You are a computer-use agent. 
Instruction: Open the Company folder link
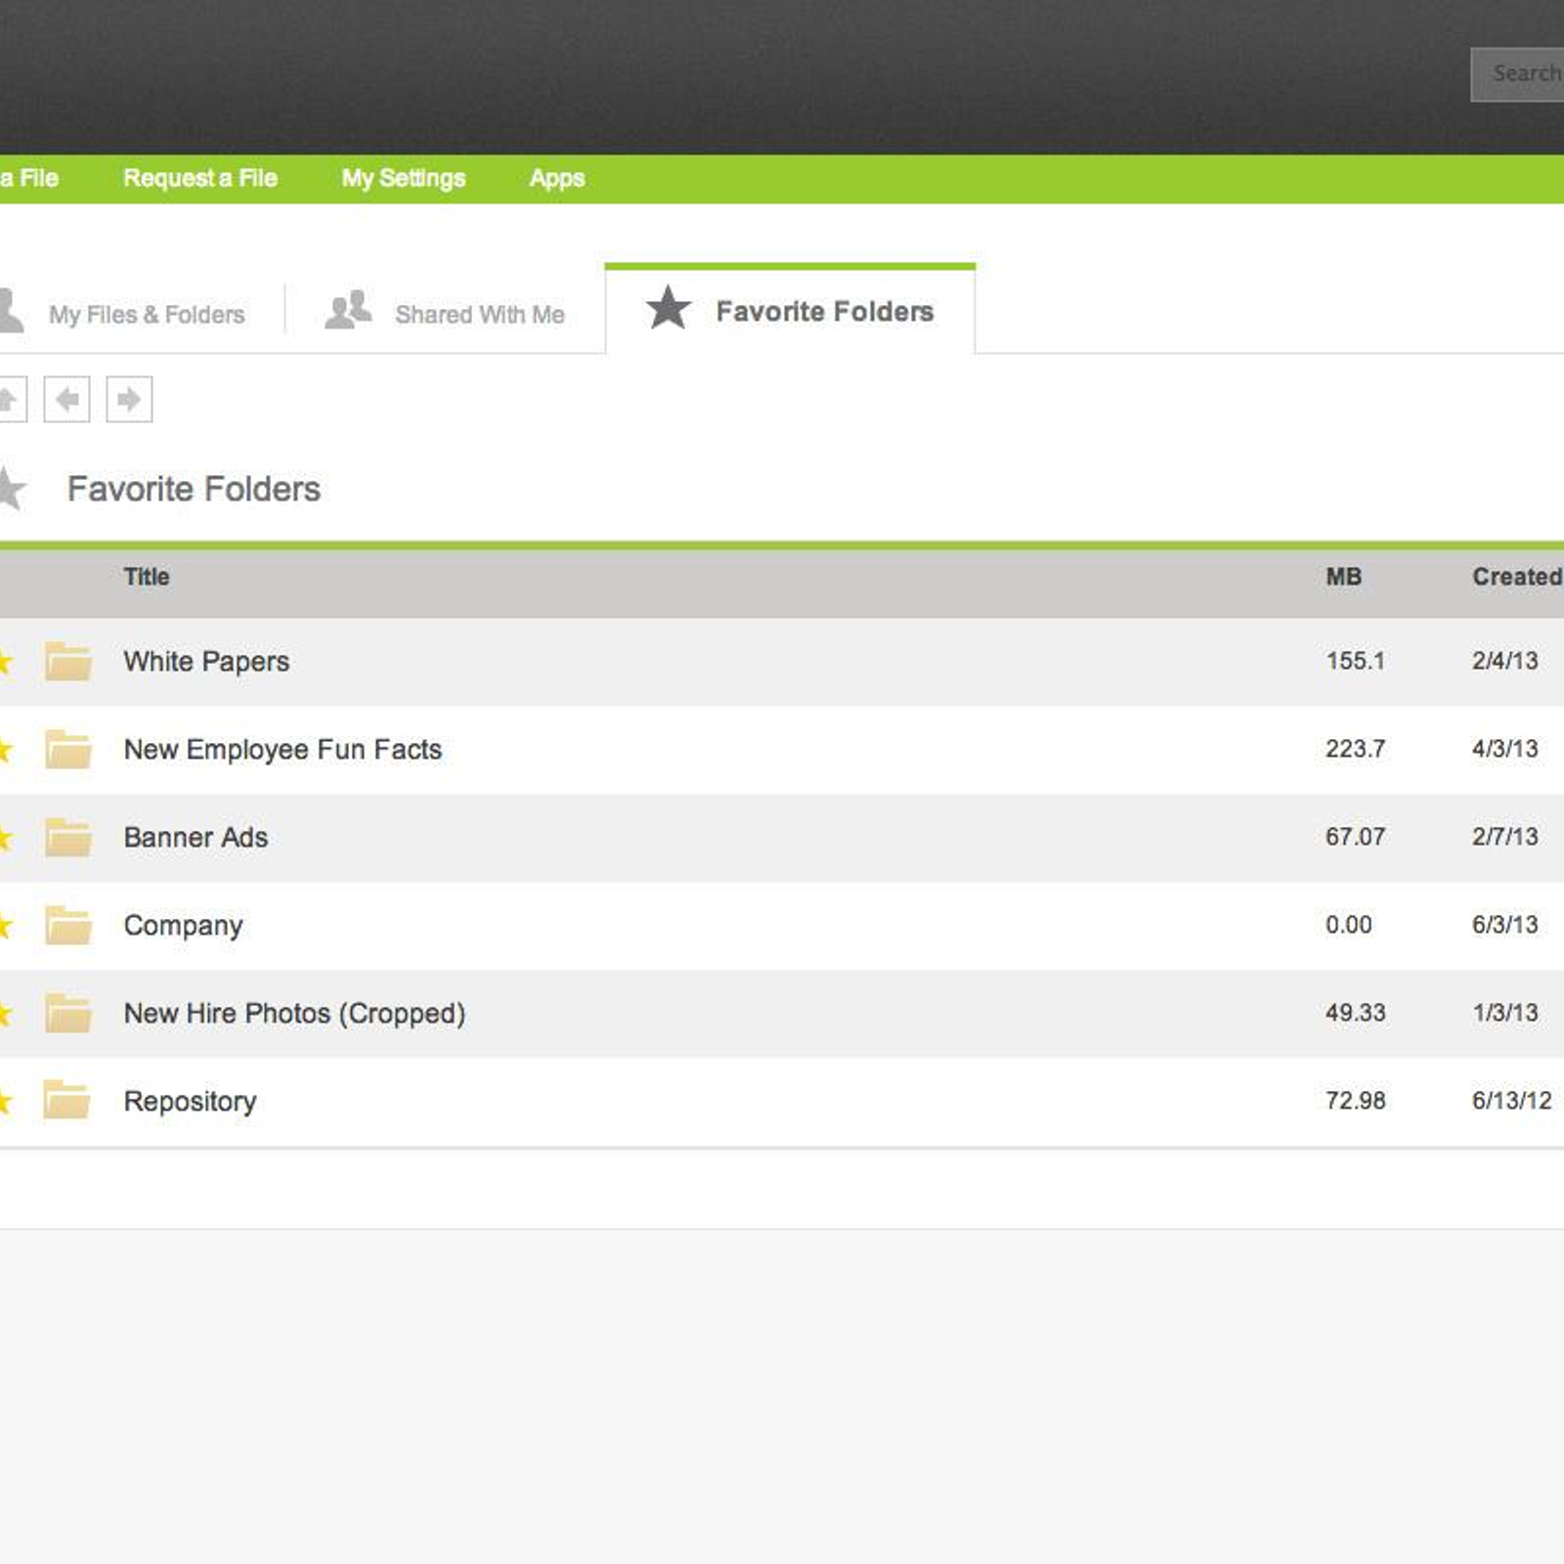183,926
